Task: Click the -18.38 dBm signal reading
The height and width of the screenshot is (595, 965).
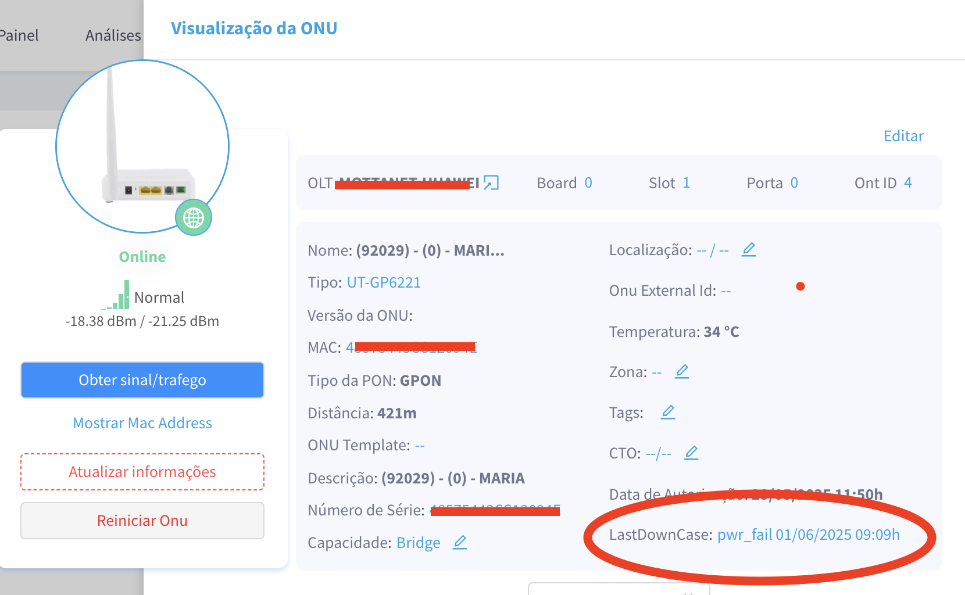Action: point(101,321)
